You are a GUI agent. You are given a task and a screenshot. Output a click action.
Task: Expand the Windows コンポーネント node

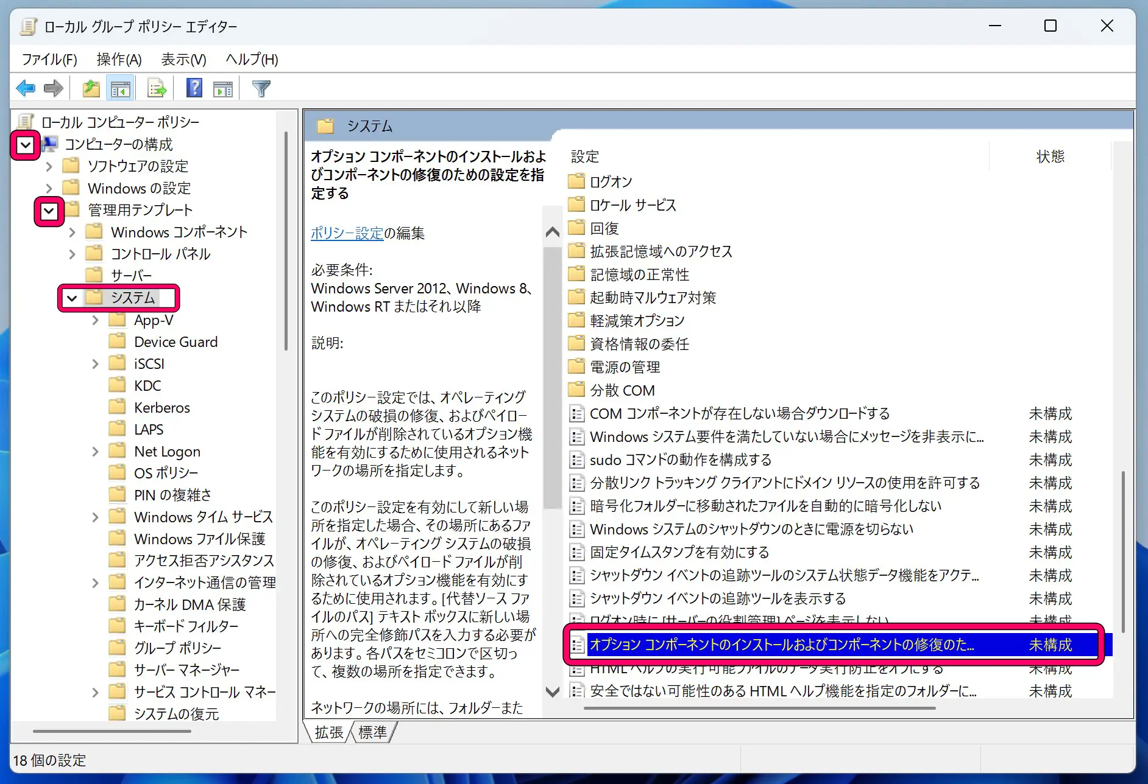coord(73,232)
